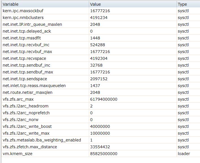Click value 16777216 for kern.ipc.maxsockbuf

[x=100, y=11]
